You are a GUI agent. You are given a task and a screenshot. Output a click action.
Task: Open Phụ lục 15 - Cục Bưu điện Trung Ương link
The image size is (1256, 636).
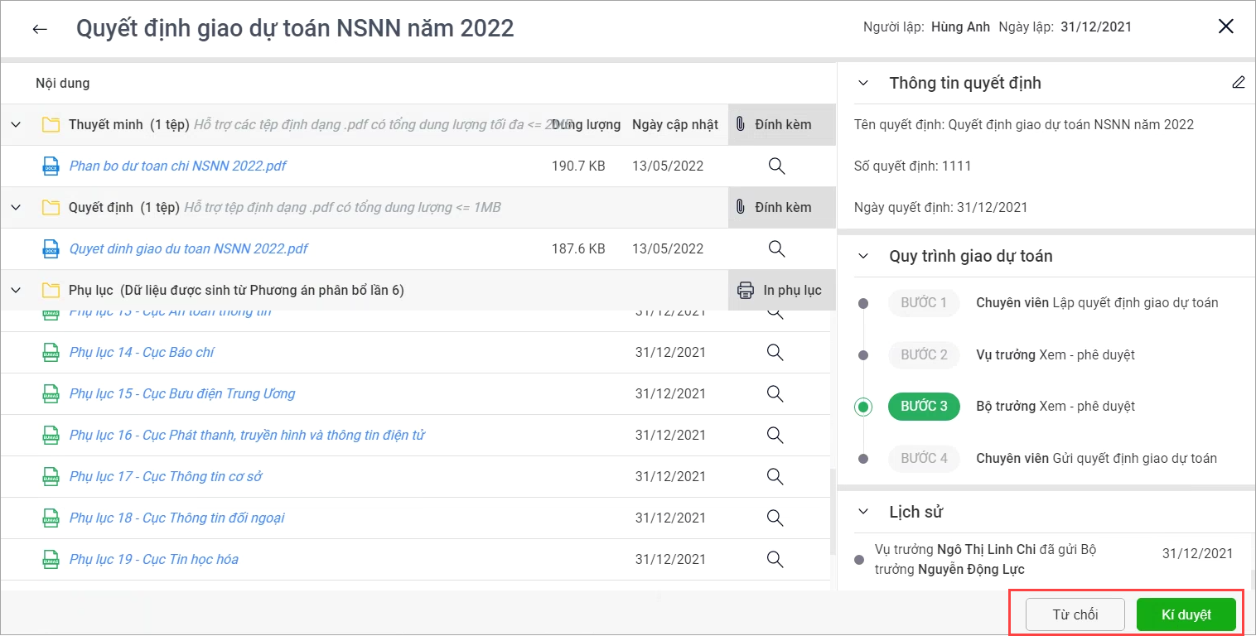click(181, 393)
